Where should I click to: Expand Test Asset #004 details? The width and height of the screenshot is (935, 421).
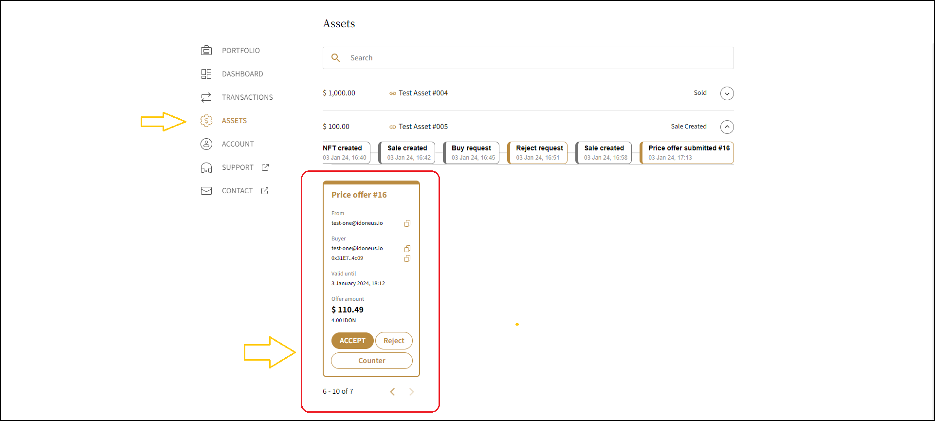727,93
